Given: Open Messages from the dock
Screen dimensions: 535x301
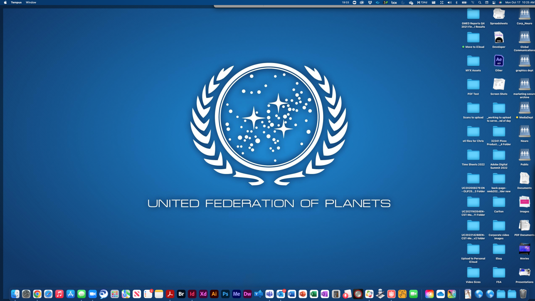Looking at the screenshot, I should [x=82, y=294].
